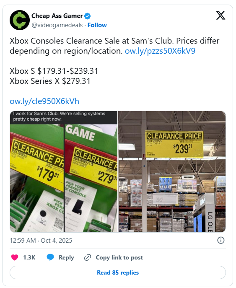Click the copy link chain icon
Viewport: 236px width, 288px height.
[88, 257]
